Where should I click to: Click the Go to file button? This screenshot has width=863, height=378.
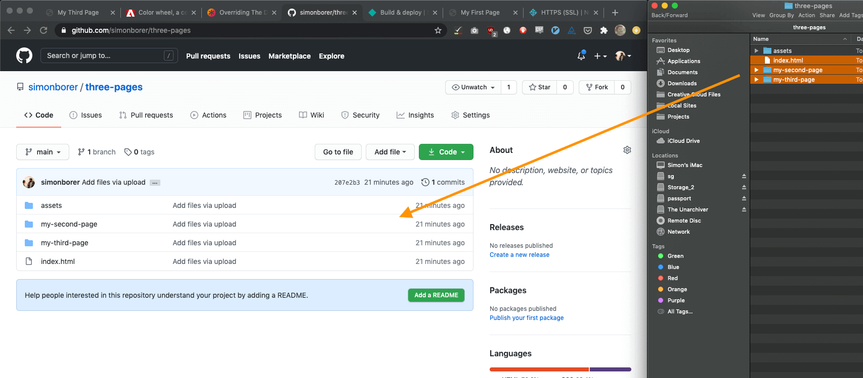coord(338,152)
